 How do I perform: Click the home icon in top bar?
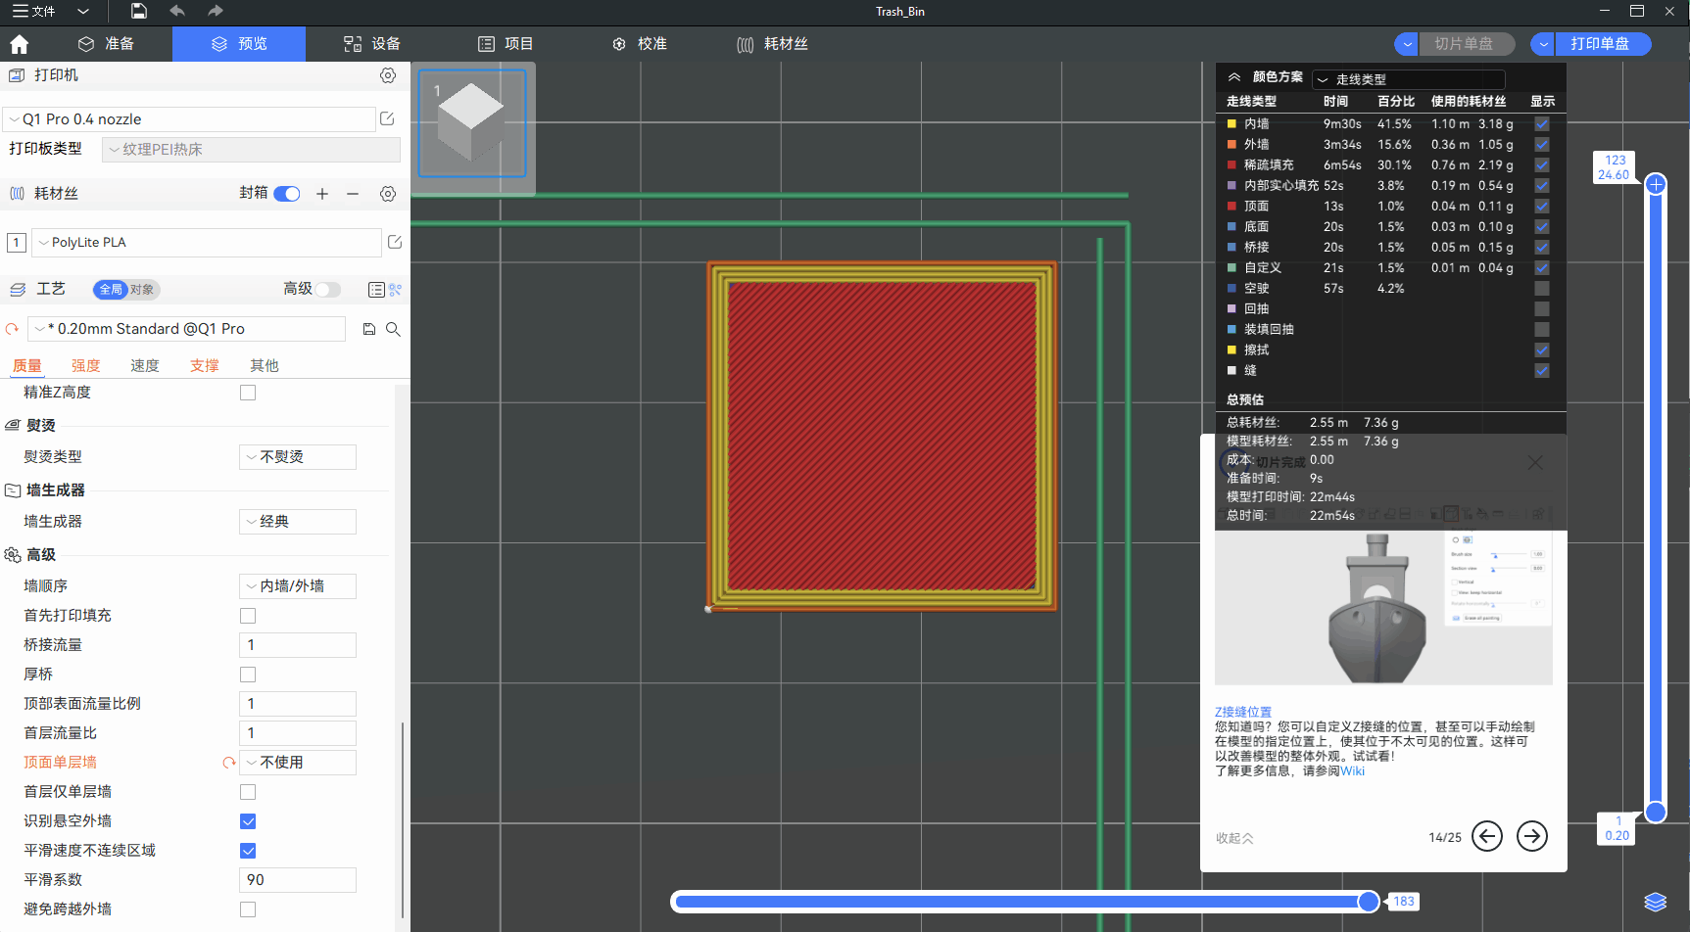(20, 44)
